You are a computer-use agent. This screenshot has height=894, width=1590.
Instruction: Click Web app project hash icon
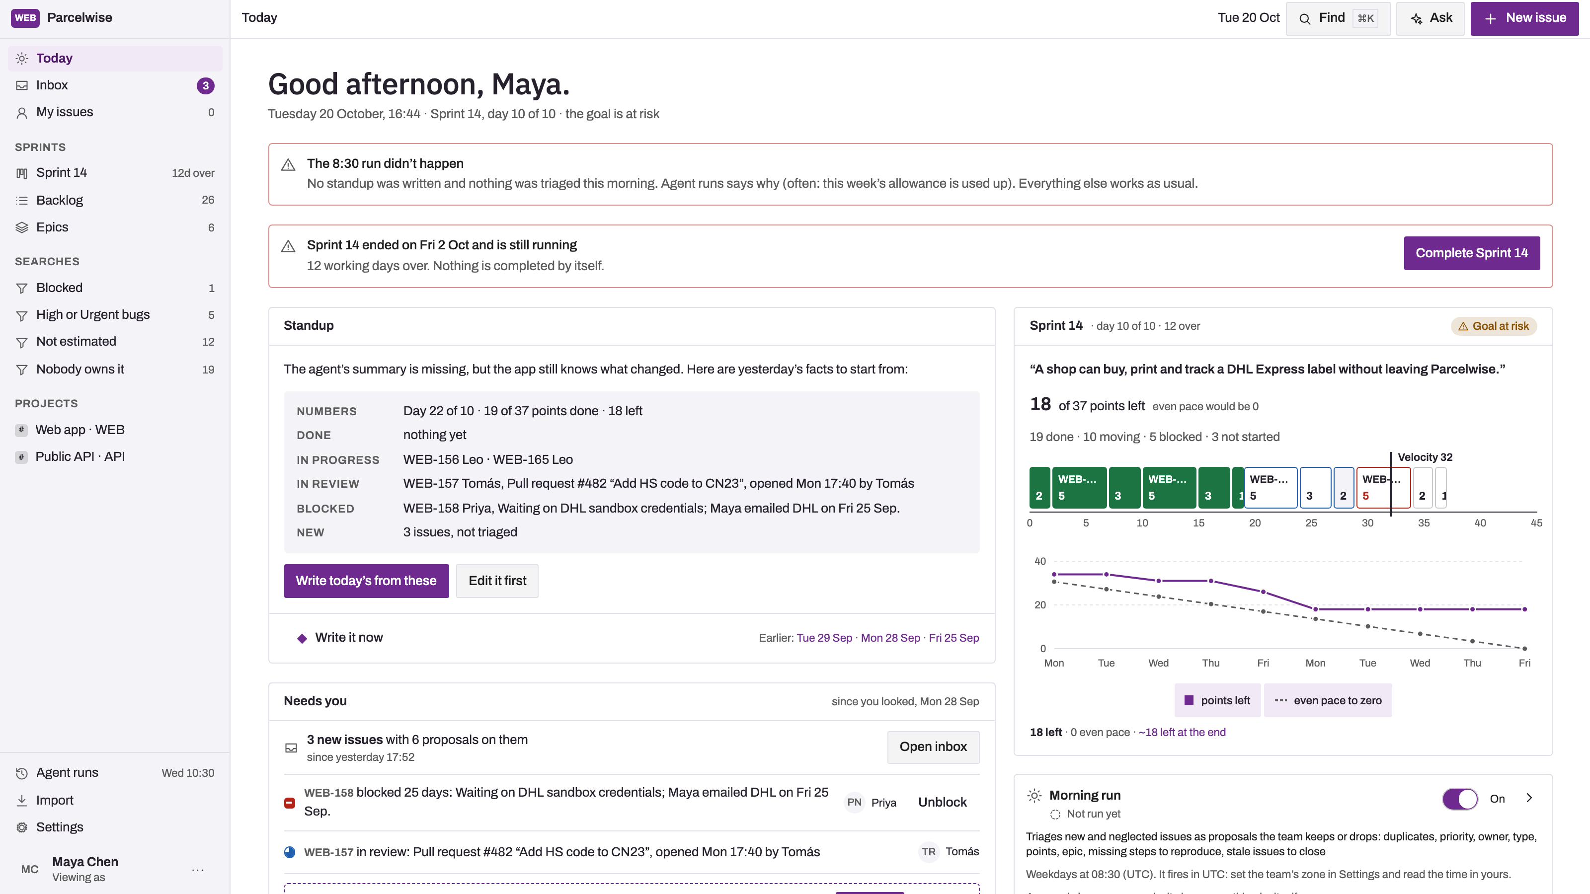pyautogui.click(x=21, y=430)
